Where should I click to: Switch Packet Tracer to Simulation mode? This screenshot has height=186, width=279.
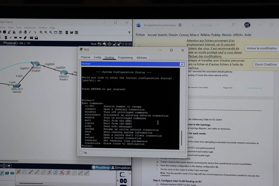[121, 168]
